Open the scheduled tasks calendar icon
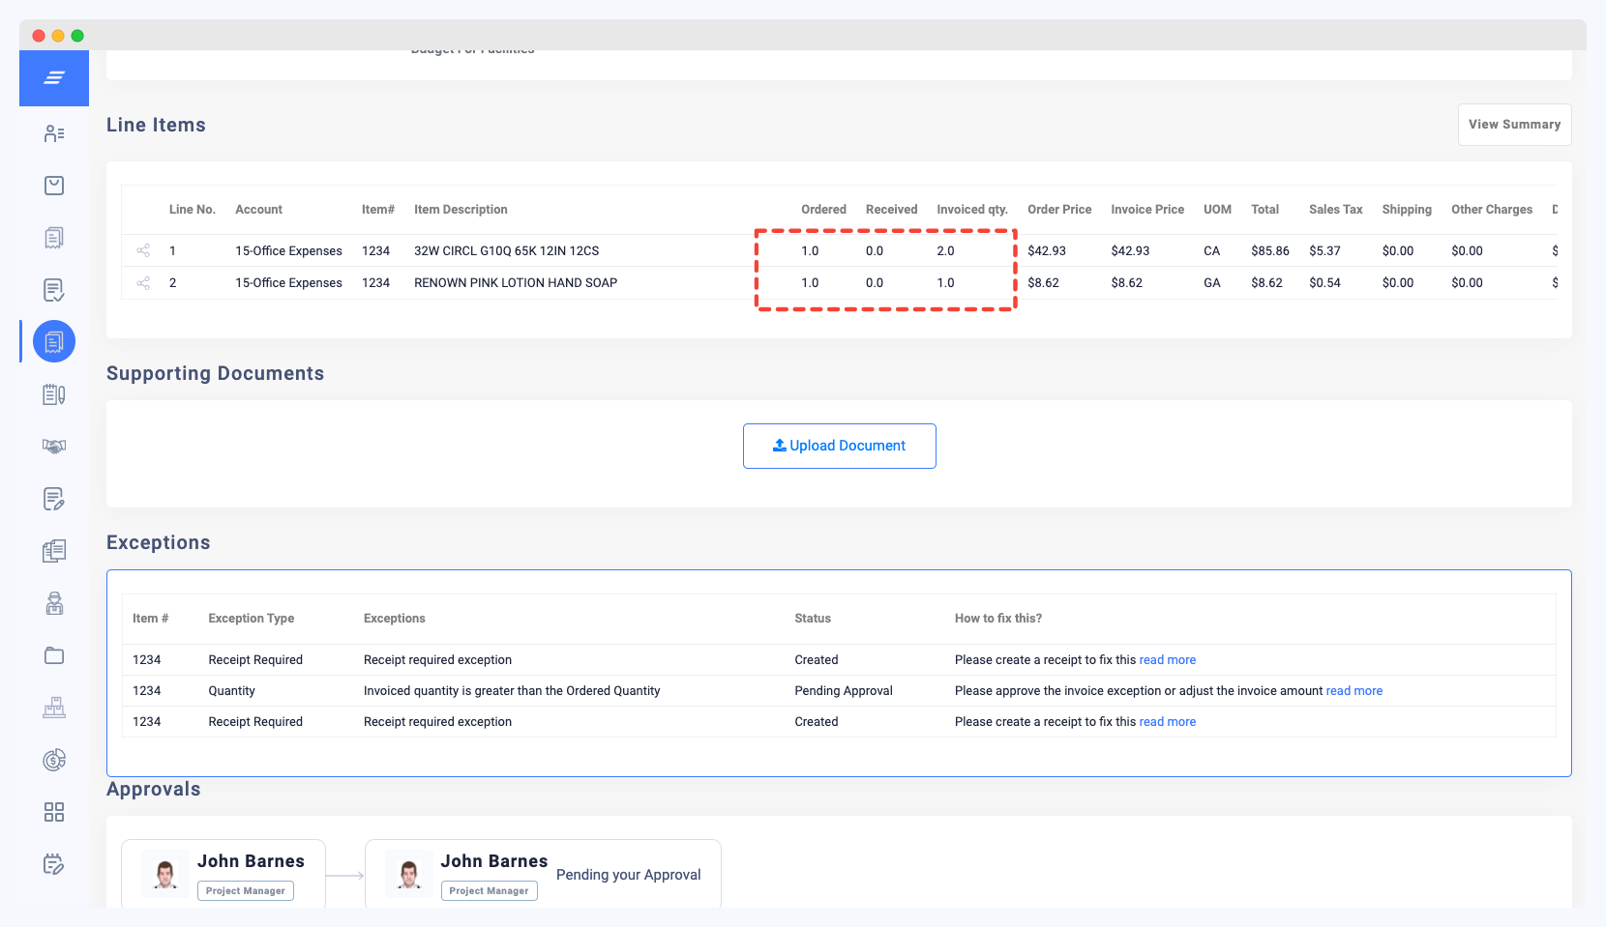Image resolution: width=1606 pixels, height=927 pixels. pos(53,863)
